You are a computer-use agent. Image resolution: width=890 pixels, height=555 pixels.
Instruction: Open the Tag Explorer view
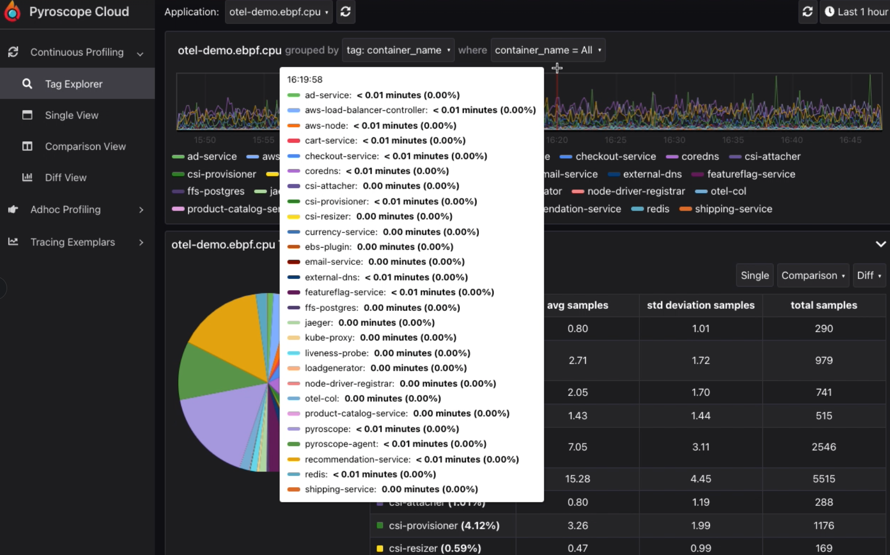coord(73,84)
